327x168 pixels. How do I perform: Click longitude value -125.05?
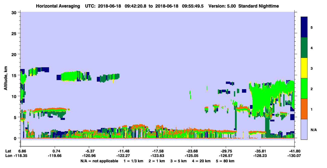tap(192, 156)
